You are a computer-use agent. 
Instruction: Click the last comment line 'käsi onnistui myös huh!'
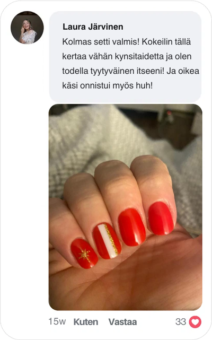108,85
